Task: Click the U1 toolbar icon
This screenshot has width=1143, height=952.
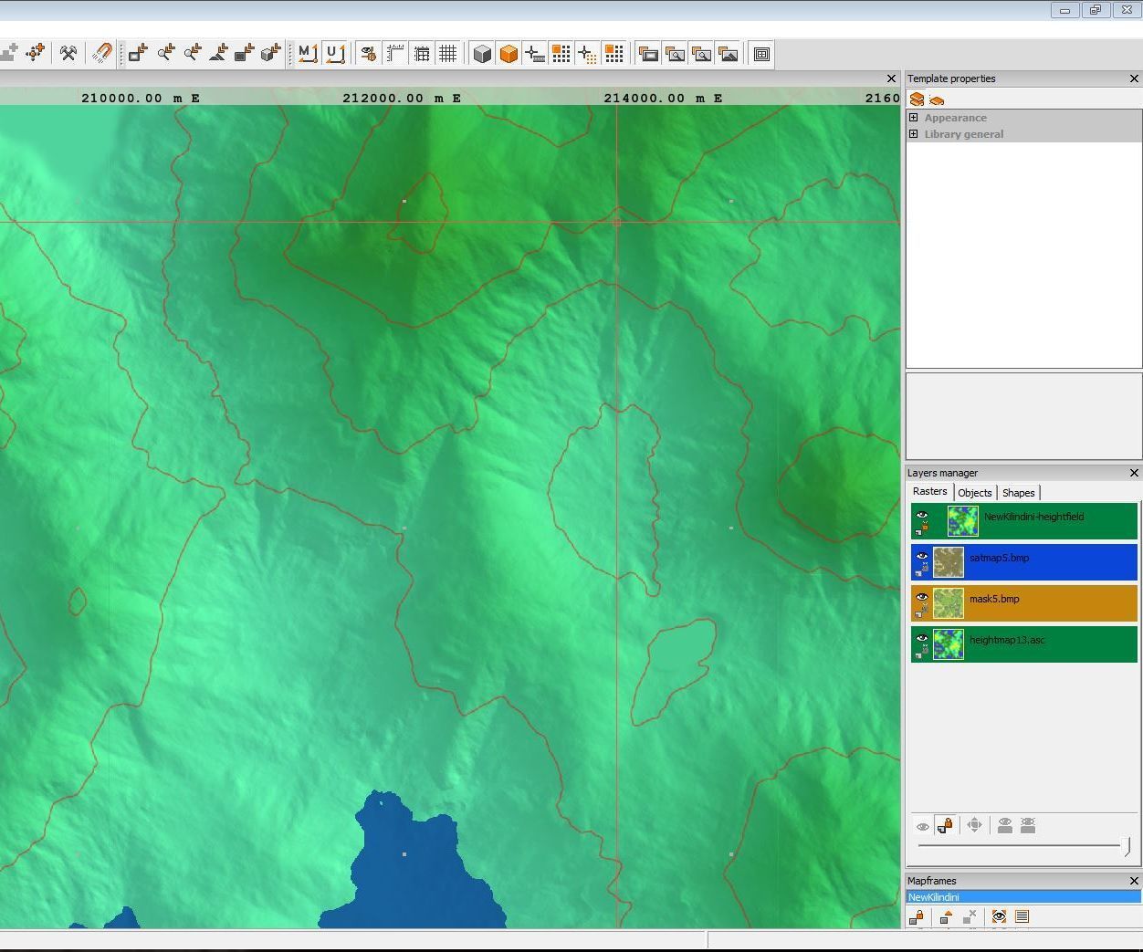Action: 334,53
